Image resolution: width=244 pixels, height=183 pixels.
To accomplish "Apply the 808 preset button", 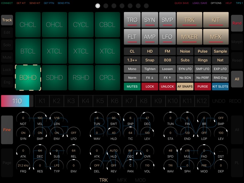I will click(167, 60).
